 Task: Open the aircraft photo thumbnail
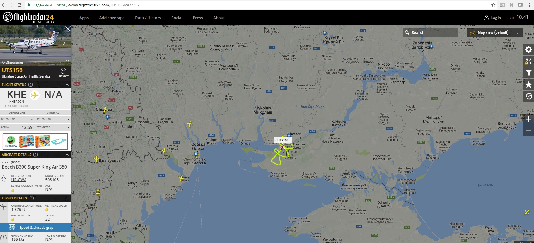pyautogui.click(x=36, y=45)
